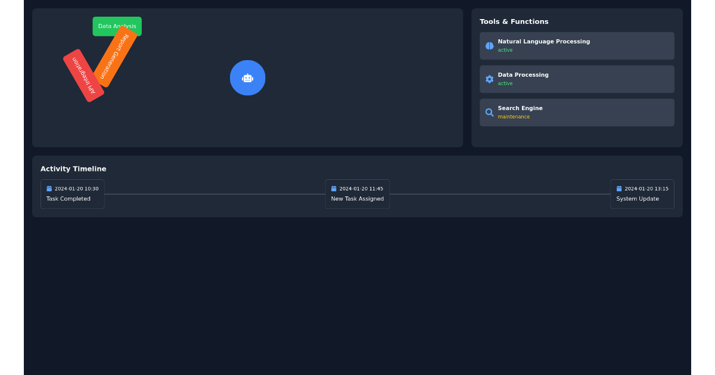Select the Search Engine maintenance entry

click(x=576, y=112)
